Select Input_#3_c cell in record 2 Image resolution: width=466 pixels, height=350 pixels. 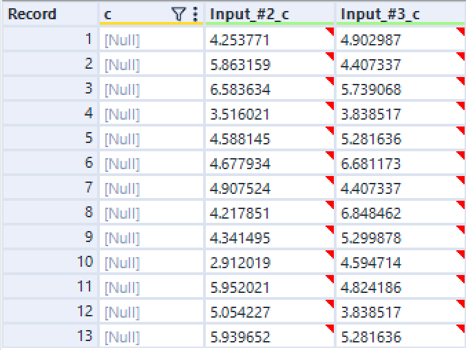(x=401, y=63)
